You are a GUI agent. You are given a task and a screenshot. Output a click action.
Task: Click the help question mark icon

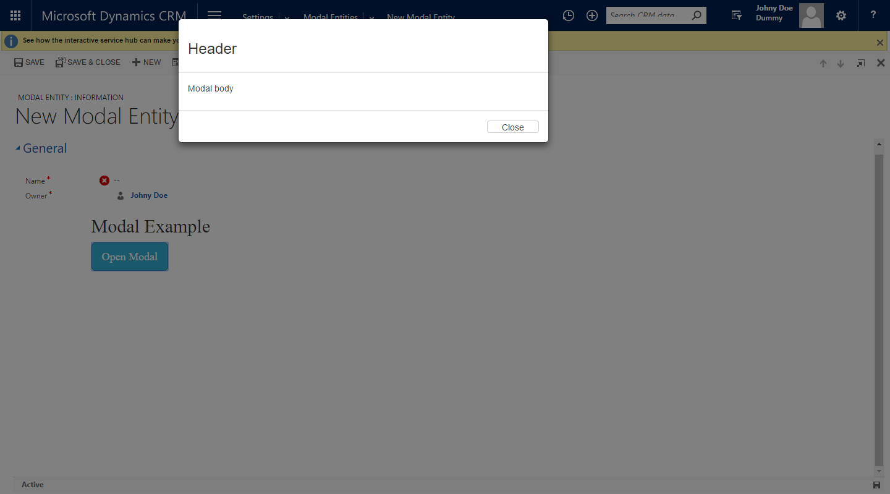[873, 15]
